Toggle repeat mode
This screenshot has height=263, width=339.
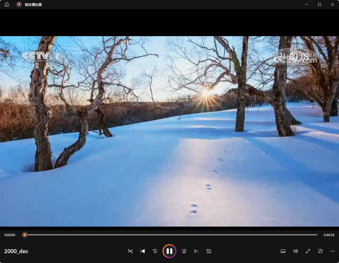point(209,251)
